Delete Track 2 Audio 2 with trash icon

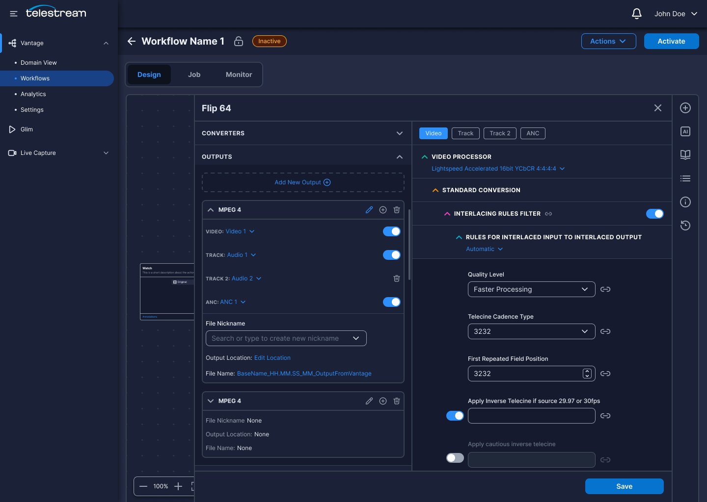coord(397,278)
